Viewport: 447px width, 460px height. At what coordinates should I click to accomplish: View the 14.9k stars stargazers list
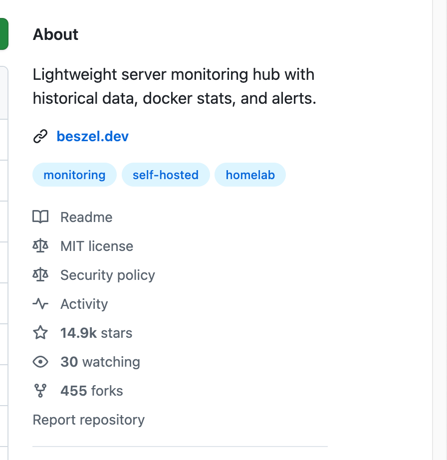[96, 333]
